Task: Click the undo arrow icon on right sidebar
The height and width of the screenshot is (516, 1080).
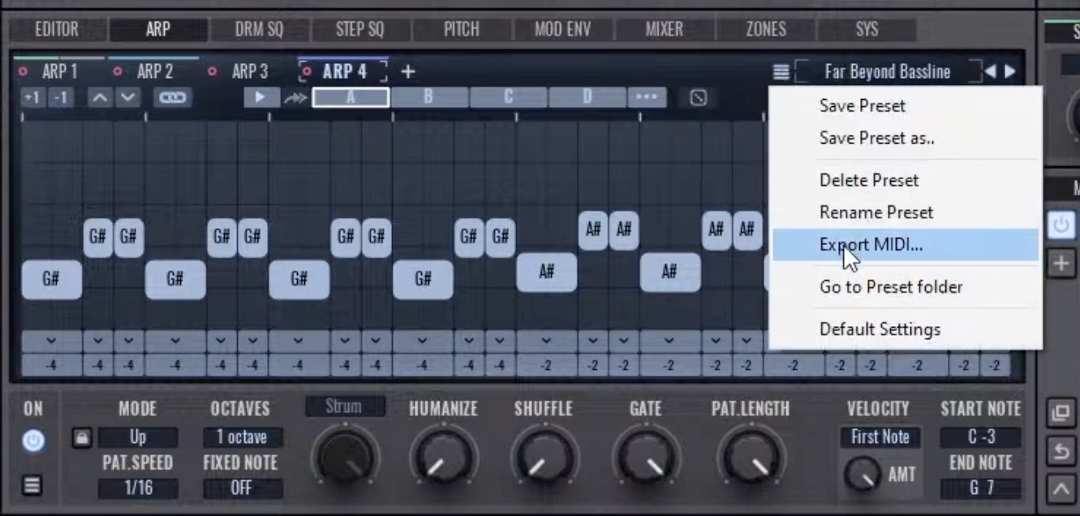Action: [1061, 451]
